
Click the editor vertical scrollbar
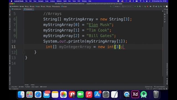coord(163,52)
